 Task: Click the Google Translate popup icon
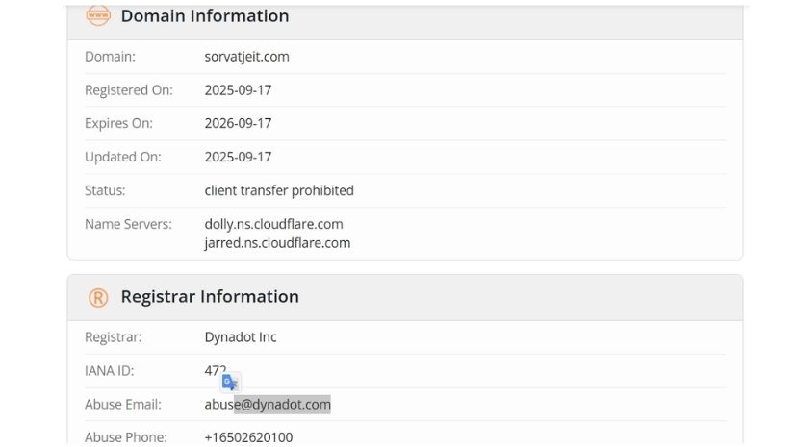(x=230, y=383)
